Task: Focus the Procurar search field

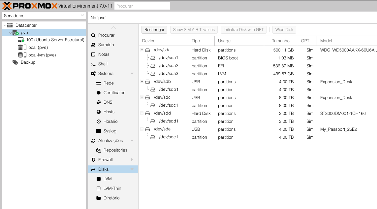Action: [142, 6]
